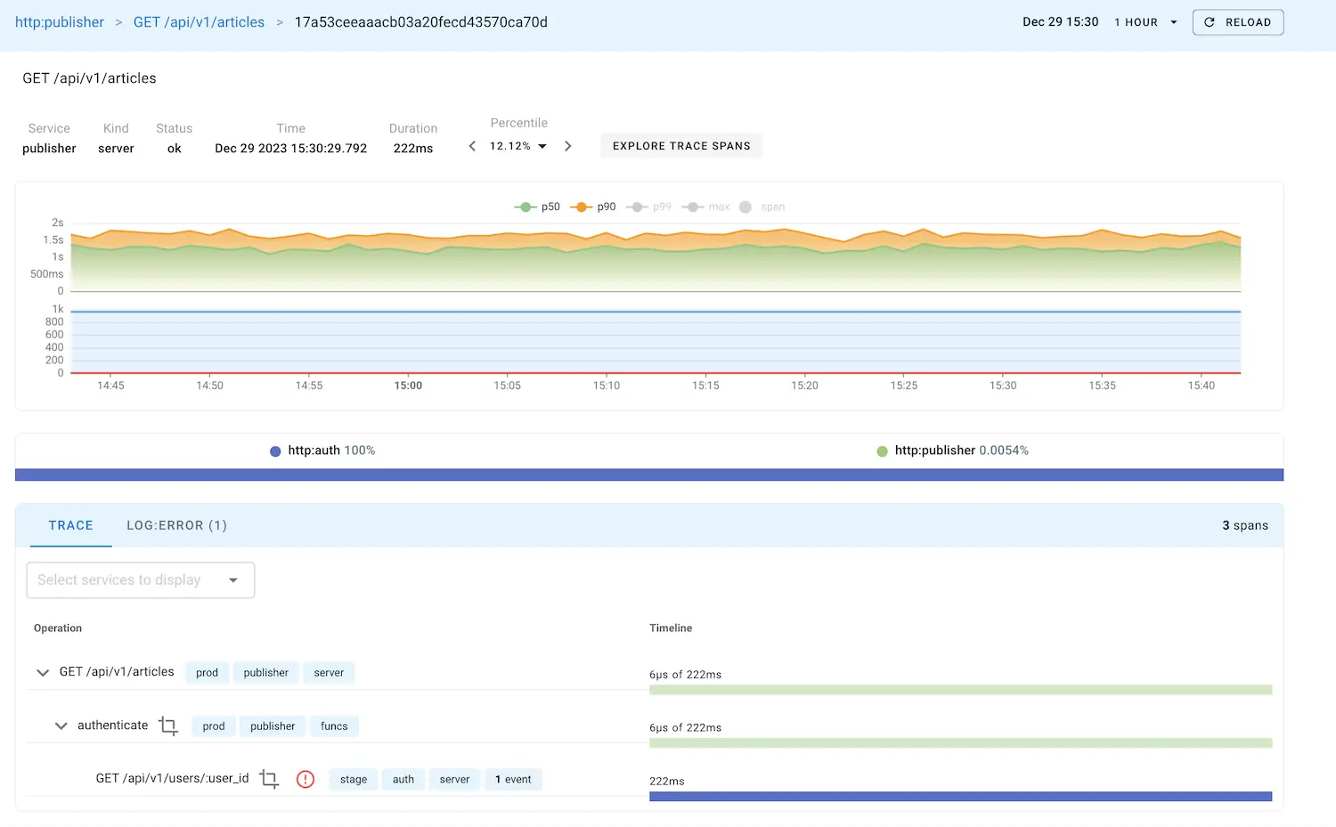
Task: Click the EXPLORE TRACE SPANS button
Action: [x=681, y=146]
